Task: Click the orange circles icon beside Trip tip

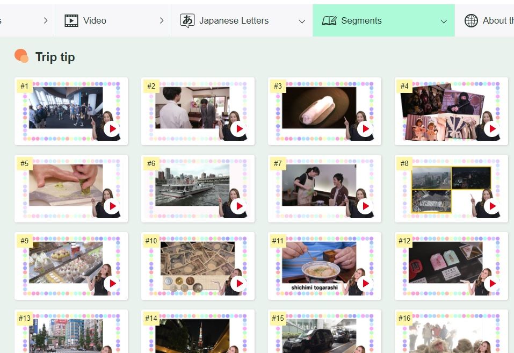Action: 21,56
